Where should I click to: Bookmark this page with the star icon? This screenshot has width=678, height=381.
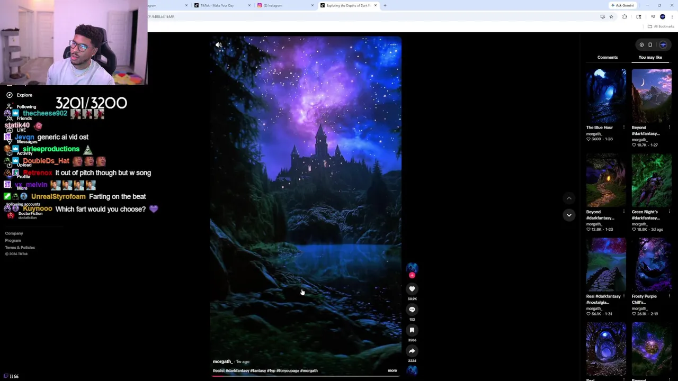point(611,17)
